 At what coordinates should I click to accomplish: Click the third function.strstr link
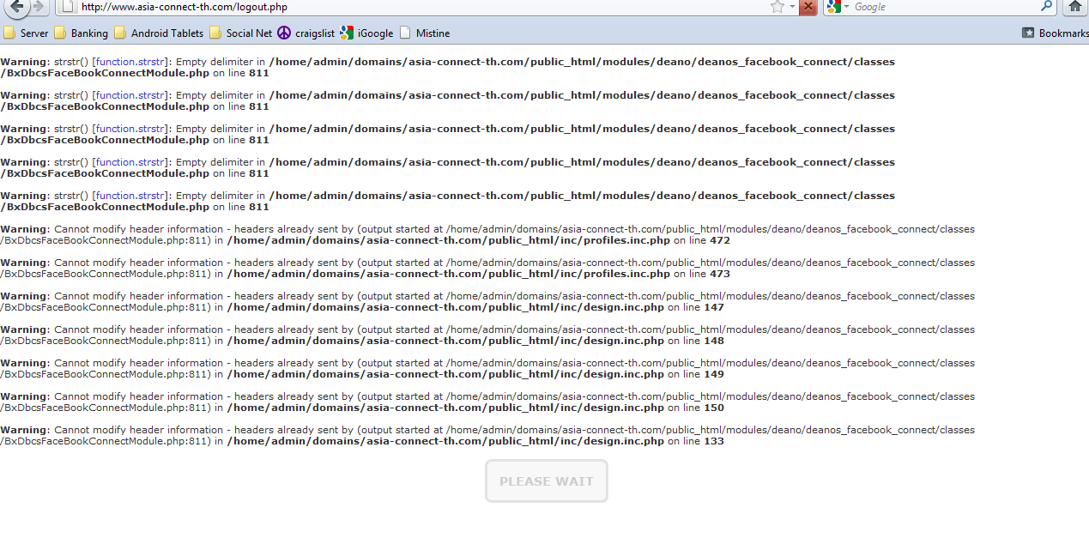tap(130, 129)
